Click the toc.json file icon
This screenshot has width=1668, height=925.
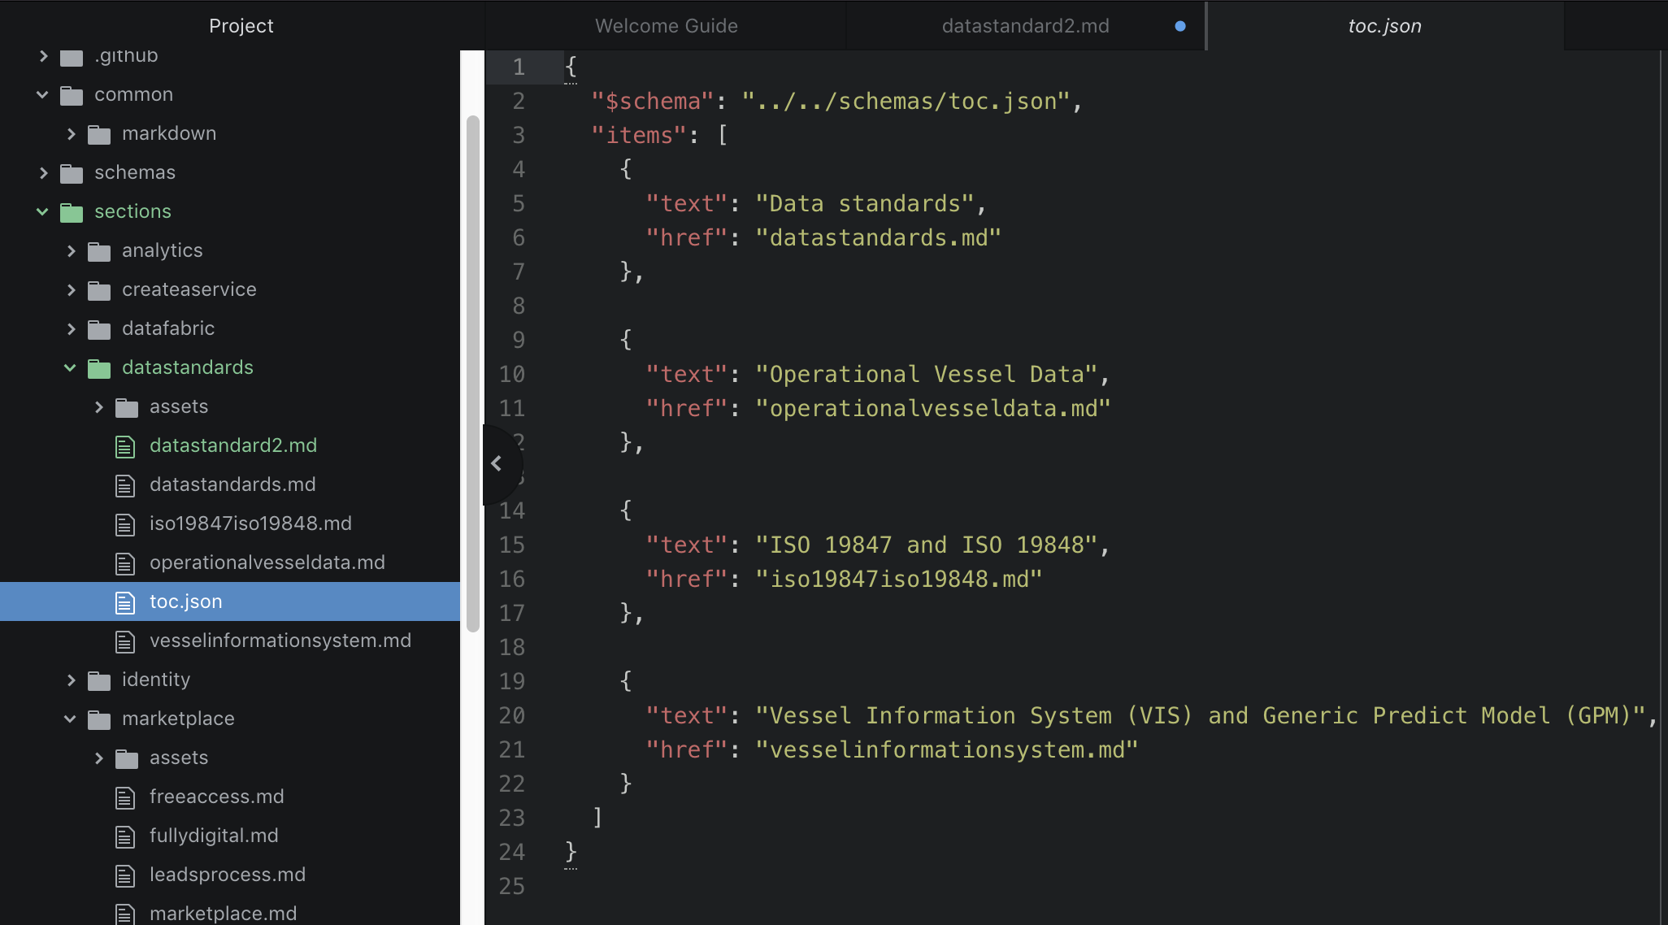124,603
